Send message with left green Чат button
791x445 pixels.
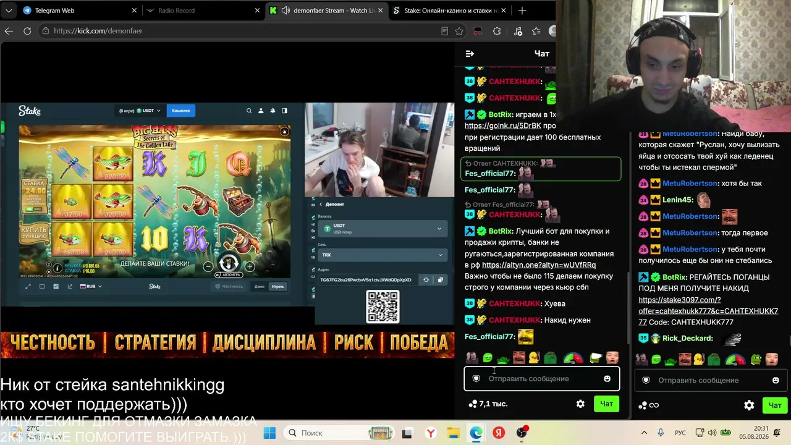coord(606,404)
